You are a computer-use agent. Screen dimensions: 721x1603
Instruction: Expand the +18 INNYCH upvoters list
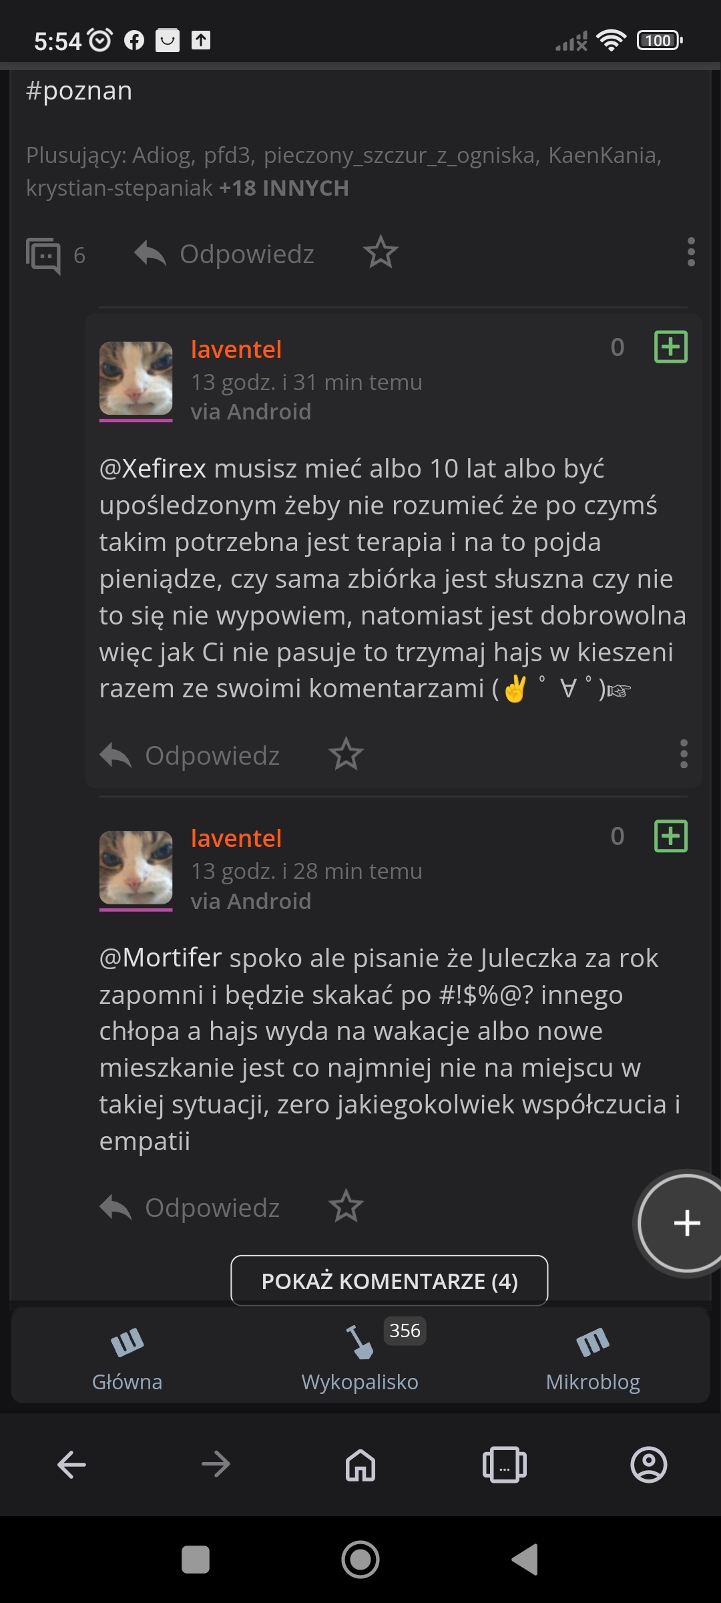[x=284, y=188]
